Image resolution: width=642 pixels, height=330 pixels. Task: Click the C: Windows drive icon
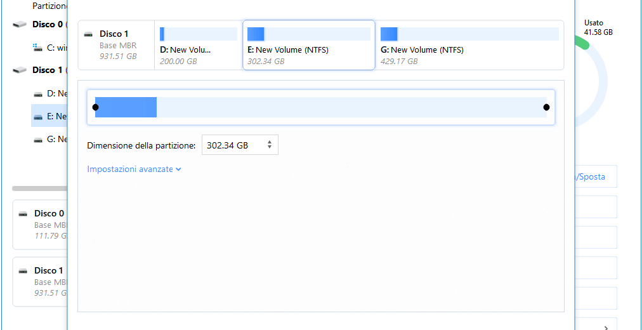point(37,48)
